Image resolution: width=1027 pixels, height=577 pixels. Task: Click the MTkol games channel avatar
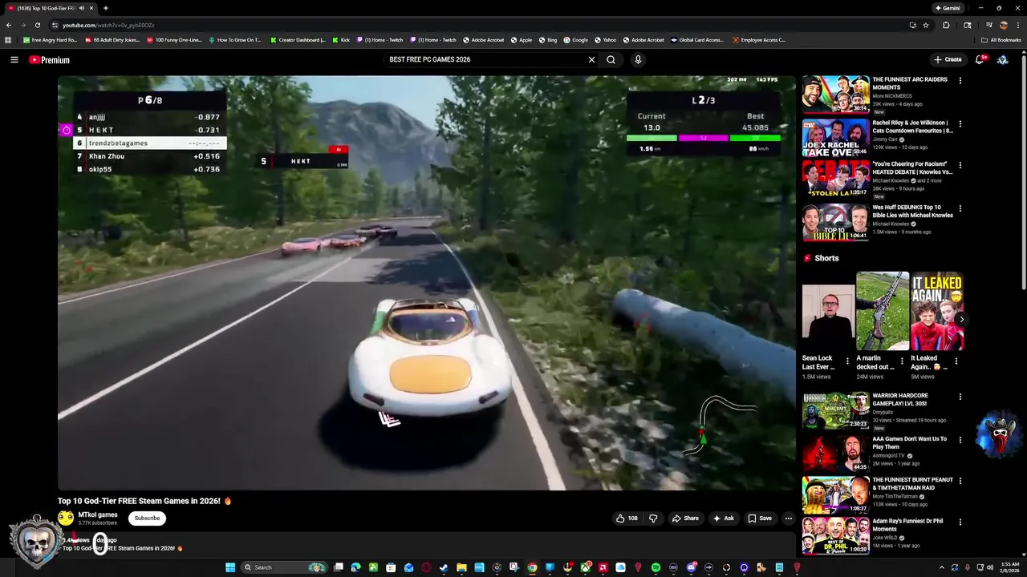pos(66,518)
